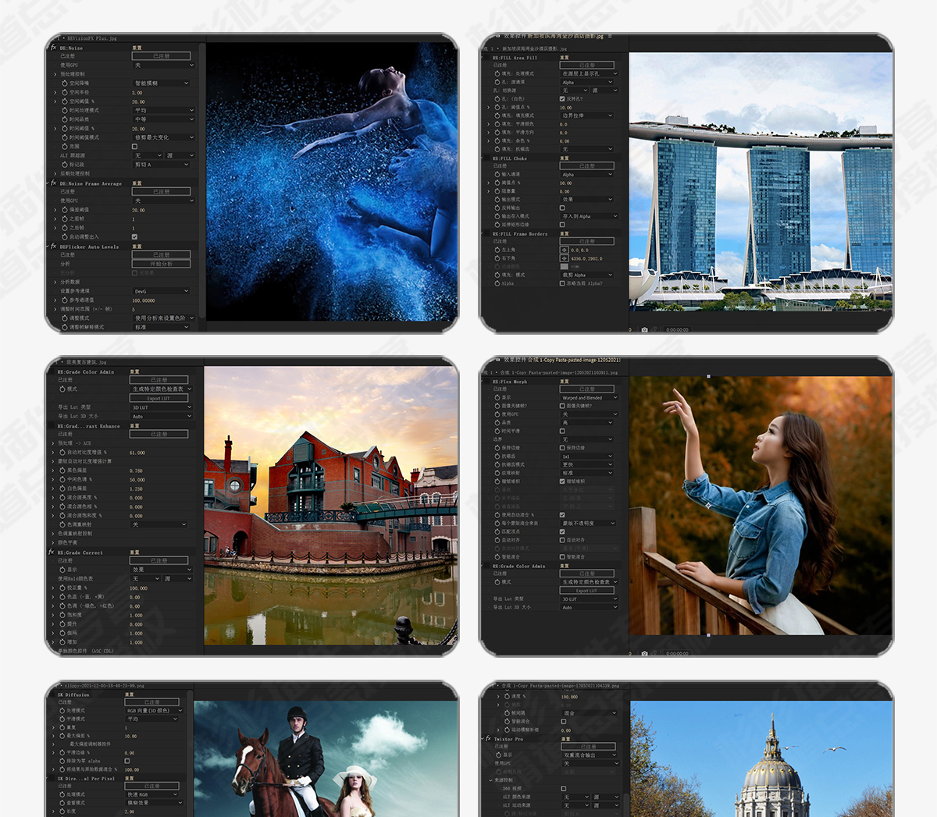Click the stopwatch beside 时间品质
The height and width of the screenshot is (817, 937).
point(65,119)
